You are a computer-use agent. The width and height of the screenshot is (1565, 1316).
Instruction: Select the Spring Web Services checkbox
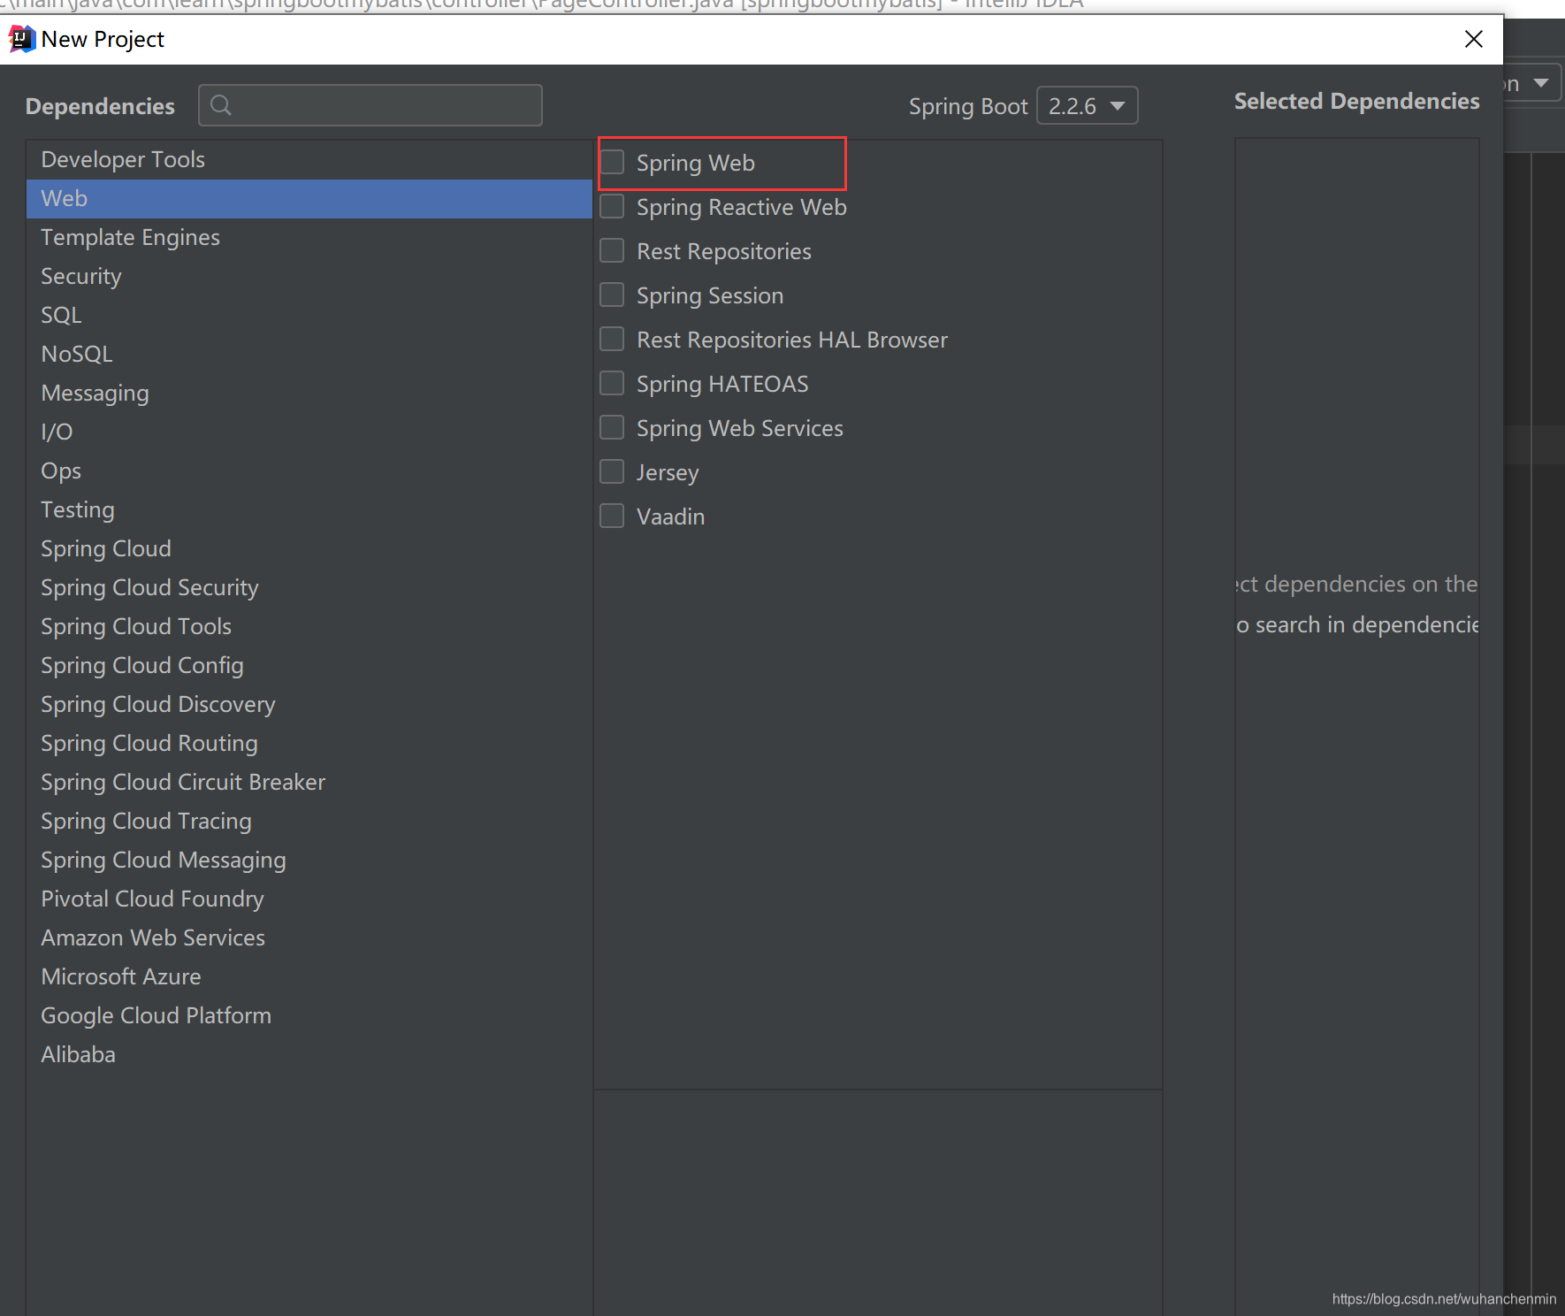(x=612, y=427)
